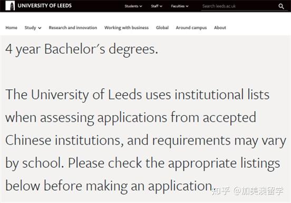The height and width of the screenshot is (203, 291).
Task: Click the Staff chevron arrow
Action: (x=161, y=6)
